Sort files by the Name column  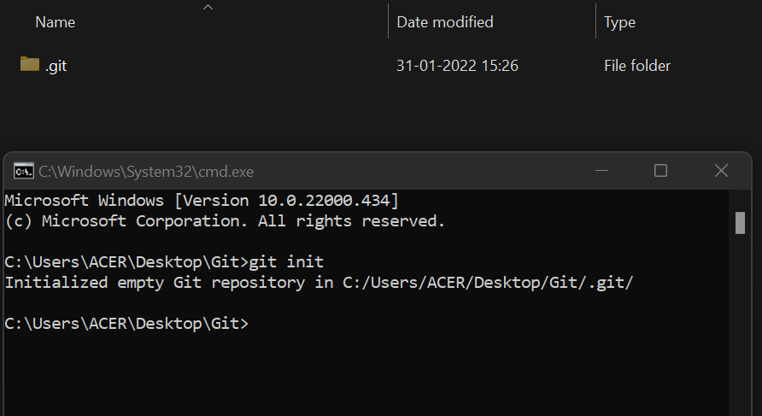pos(56,22)
